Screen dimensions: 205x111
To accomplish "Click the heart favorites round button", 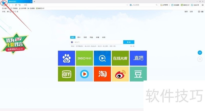I will pyautogui.click(x=200, y=59).
